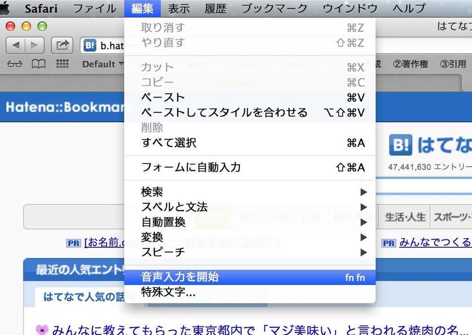Expand the 変換 submenu
472x335 pixels.
click(250, 237)
